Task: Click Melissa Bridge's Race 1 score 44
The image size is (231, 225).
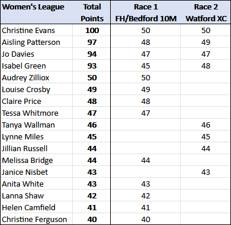Action: coord(146,160)
